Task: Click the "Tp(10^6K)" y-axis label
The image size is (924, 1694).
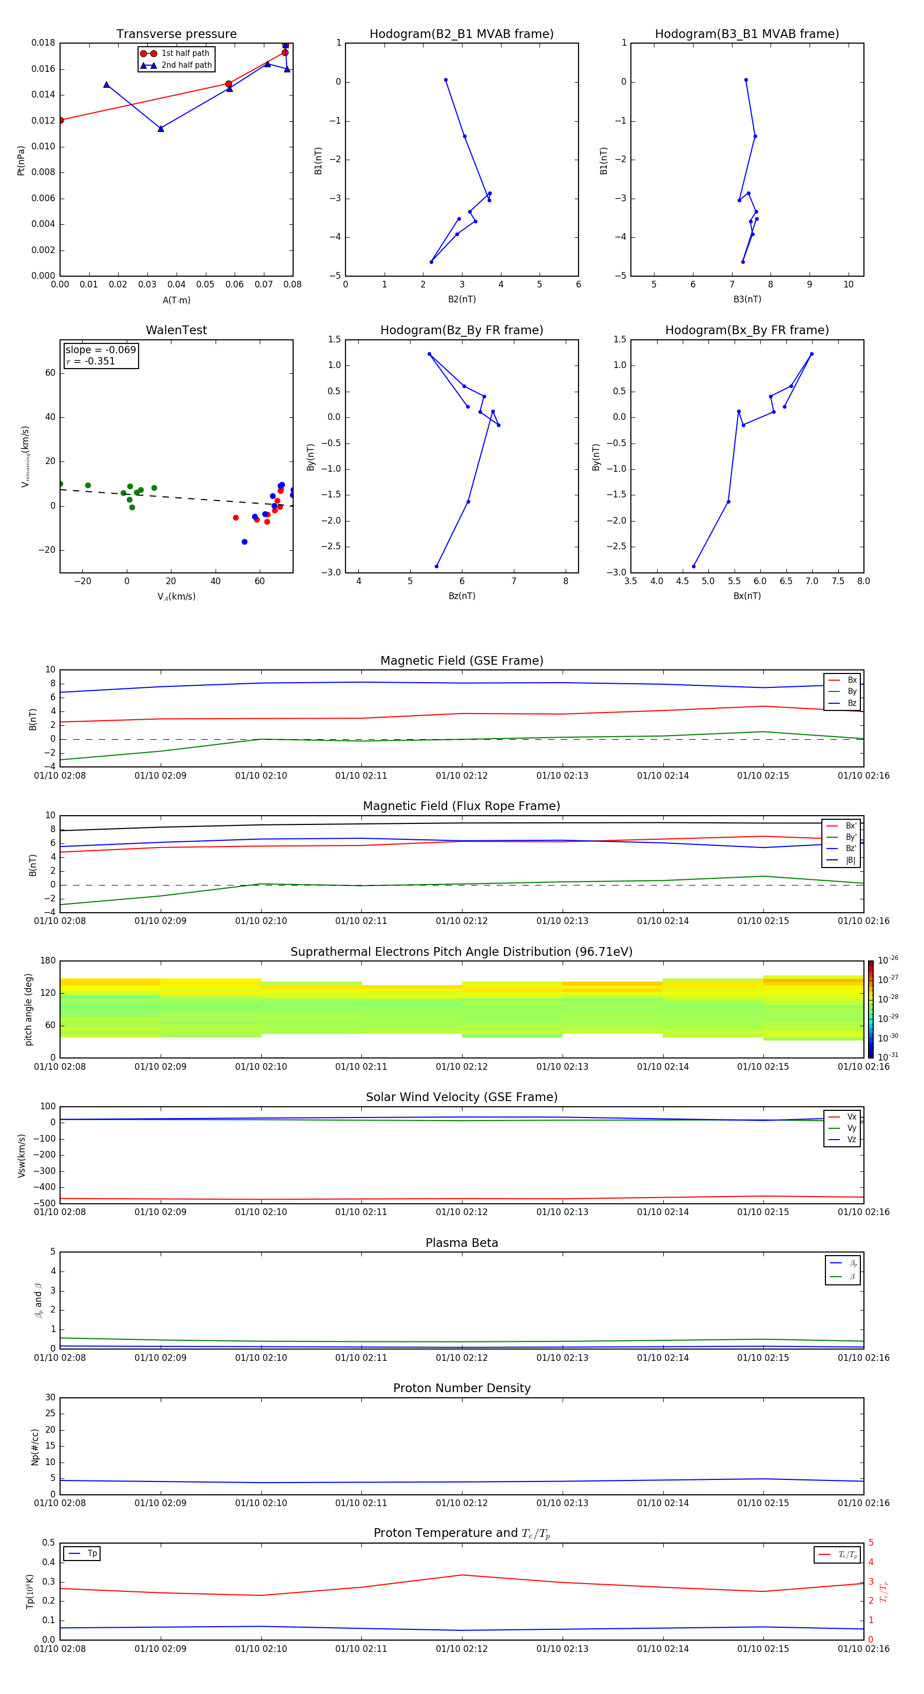Action: click(30, 1592)
